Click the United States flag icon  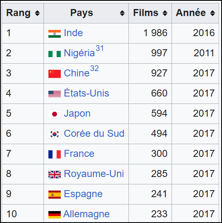click(55, 94)
